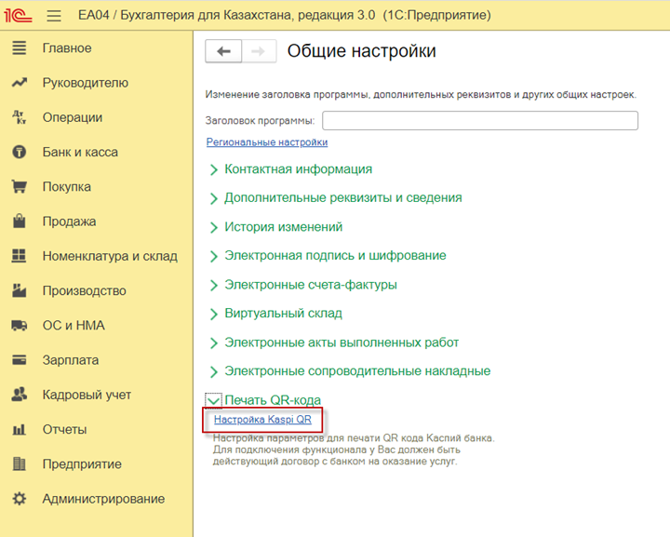The image size is (670, 537).
Task: Click the Банк и касса coin icon
Action: [20, 152]
